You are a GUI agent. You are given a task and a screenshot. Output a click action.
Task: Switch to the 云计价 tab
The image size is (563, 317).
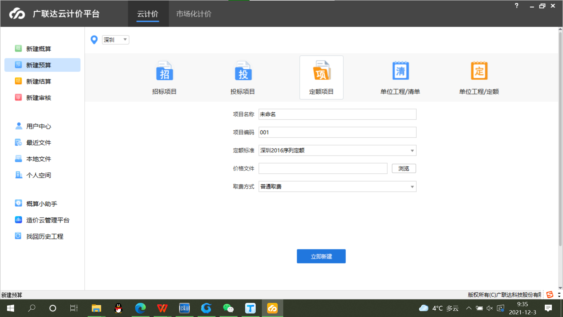pyautogui.click(x=147, y=14)
